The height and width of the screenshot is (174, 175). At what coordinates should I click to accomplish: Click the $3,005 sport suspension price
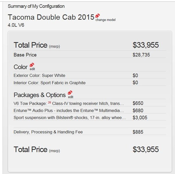point(140,118)
